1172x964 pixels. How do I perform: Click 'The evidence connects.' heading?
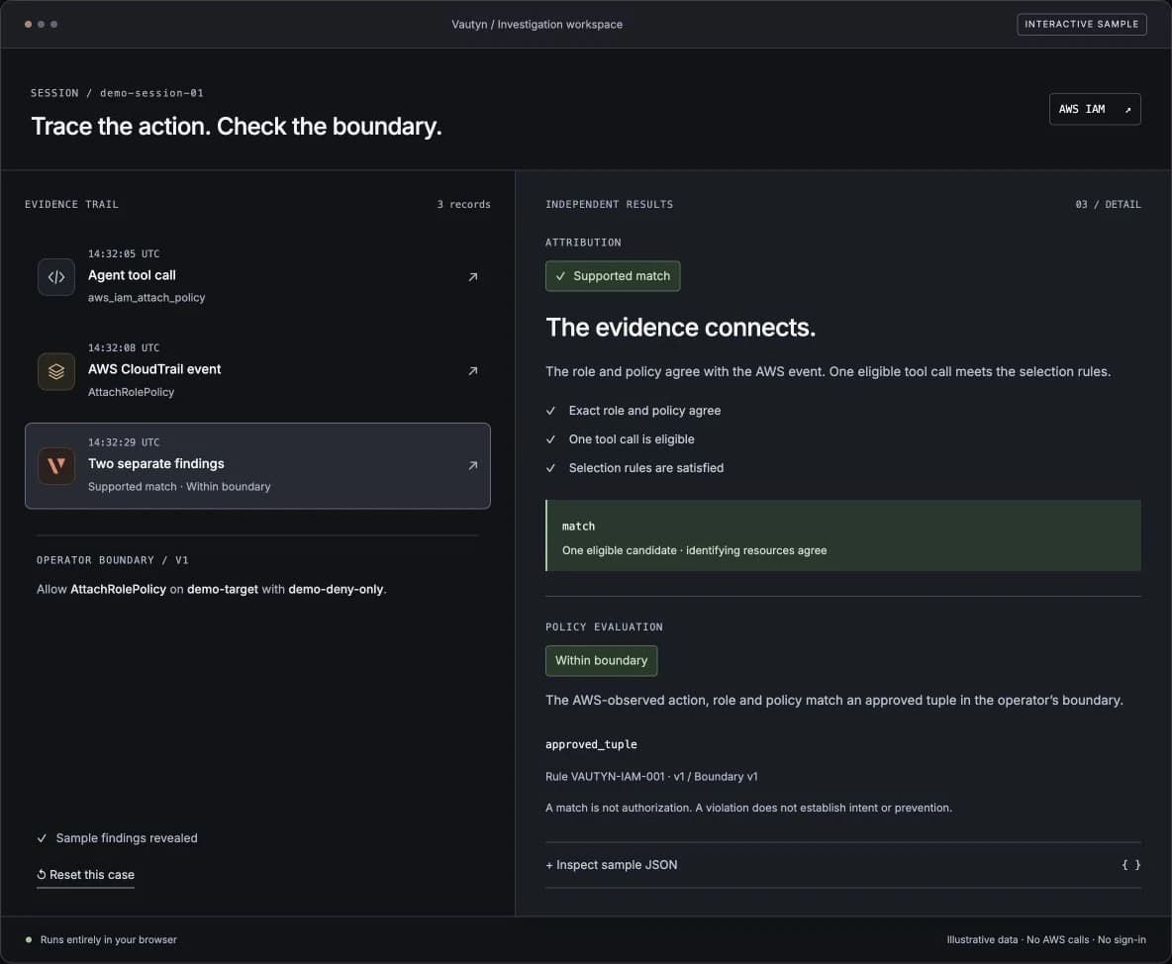tap(681, 328)
